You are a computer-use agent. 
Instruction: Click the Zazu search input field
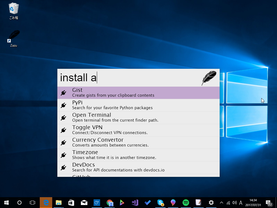(122, 78)
